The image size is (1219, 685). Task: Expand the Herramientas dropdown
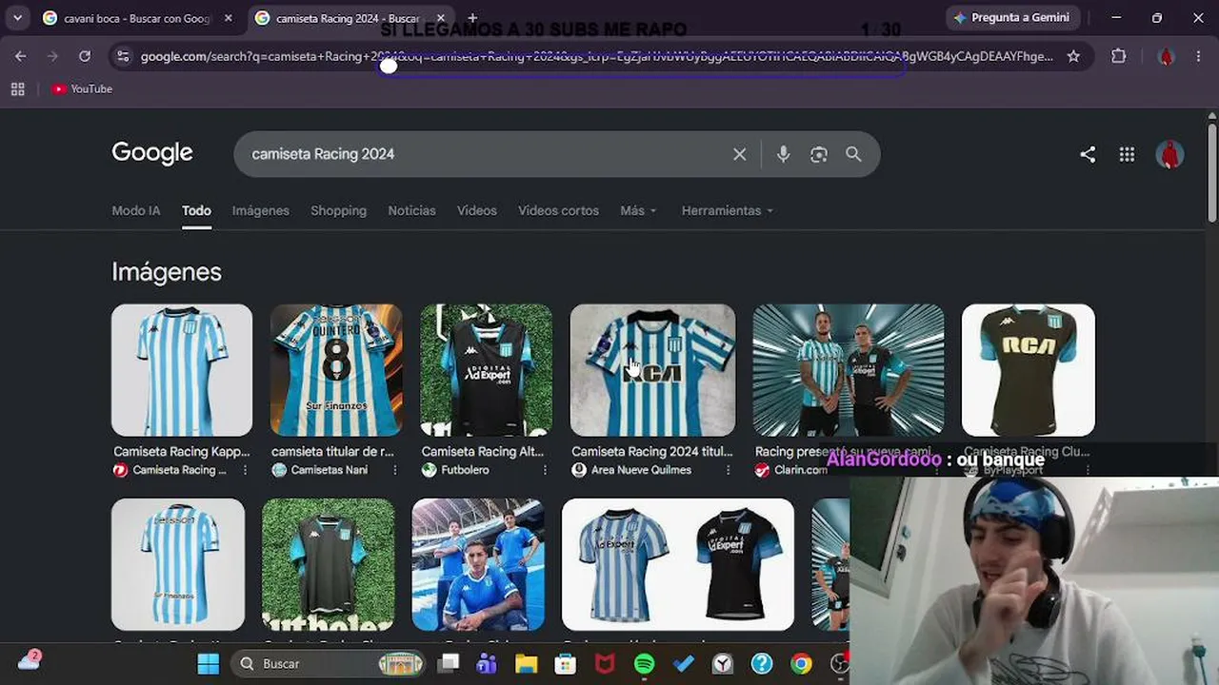[727, 210]
